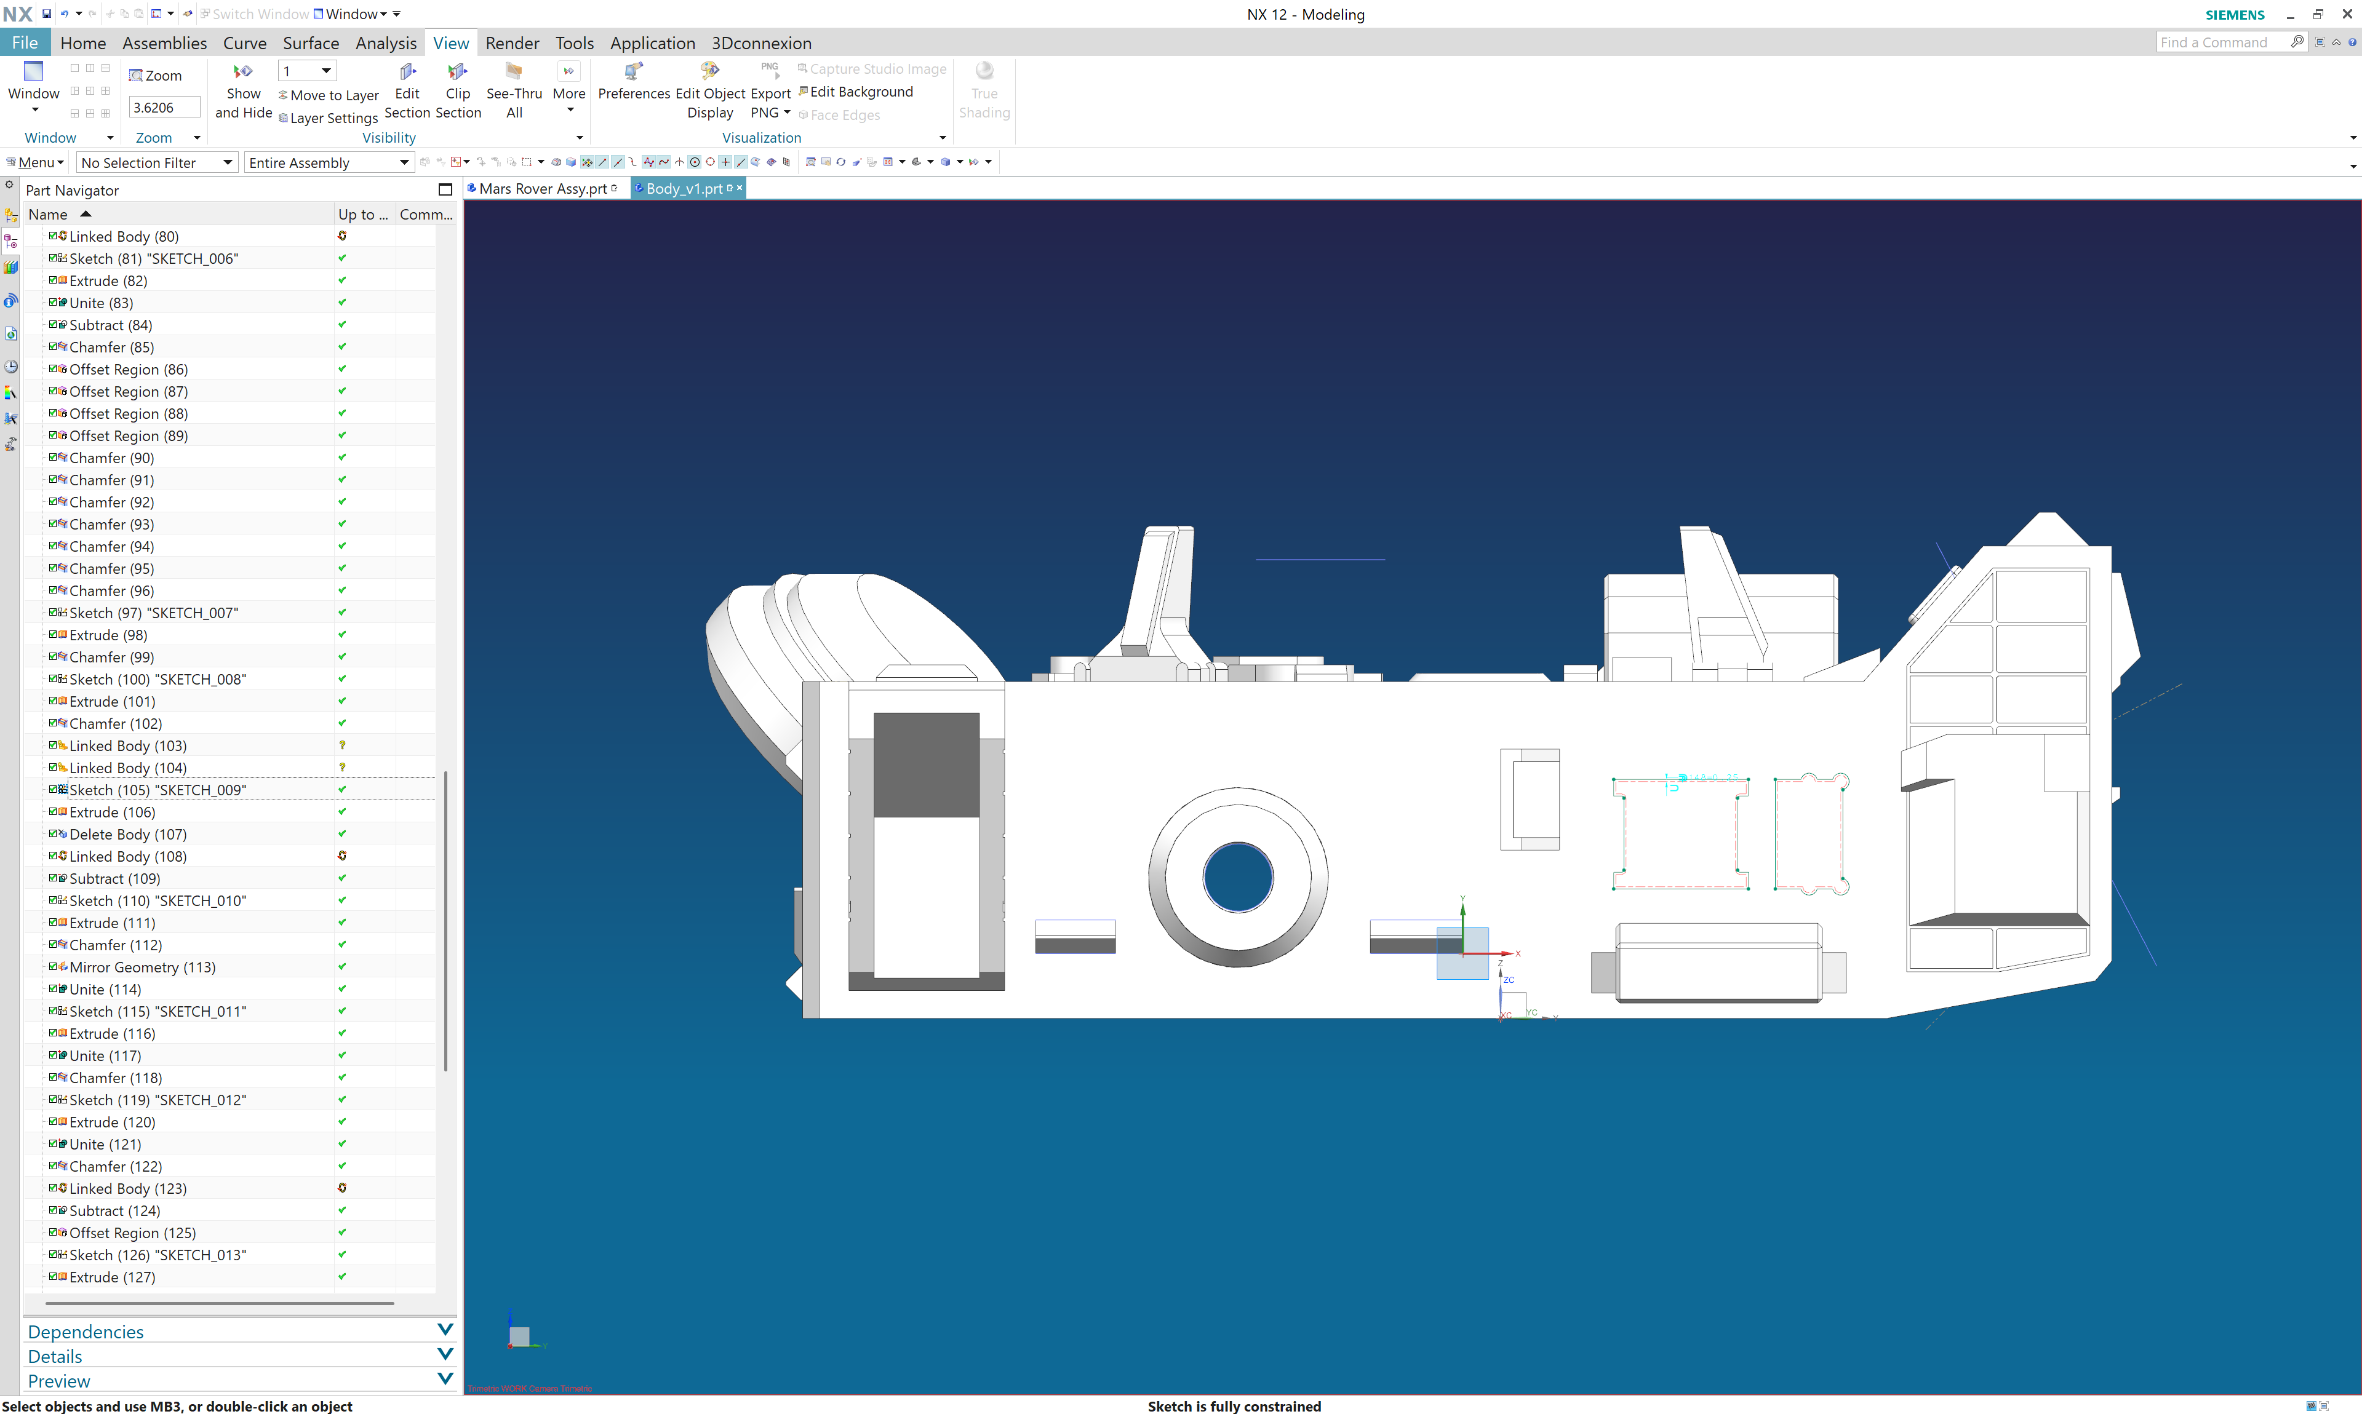Click the Window layout icon
The width and height of the screenshot is (2362, 1414).
33,73
